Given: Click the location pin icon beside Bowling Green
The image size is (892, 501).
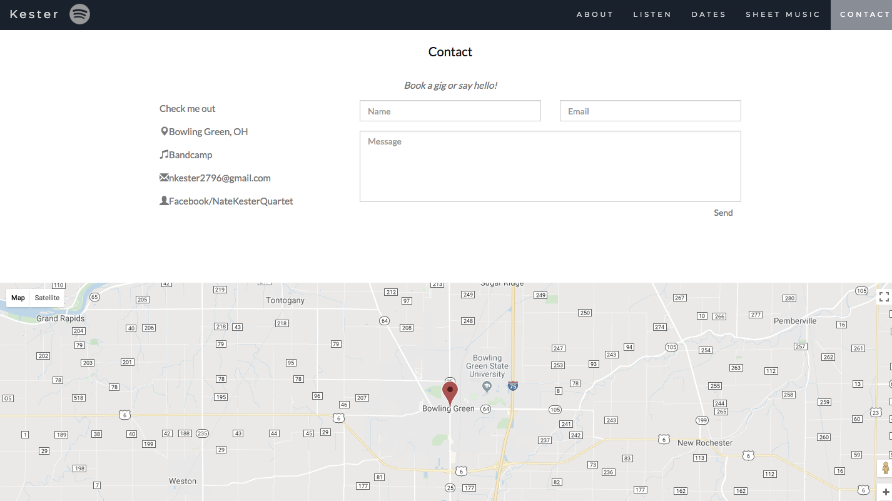Looking at the screenshot, I should (164, 131).
